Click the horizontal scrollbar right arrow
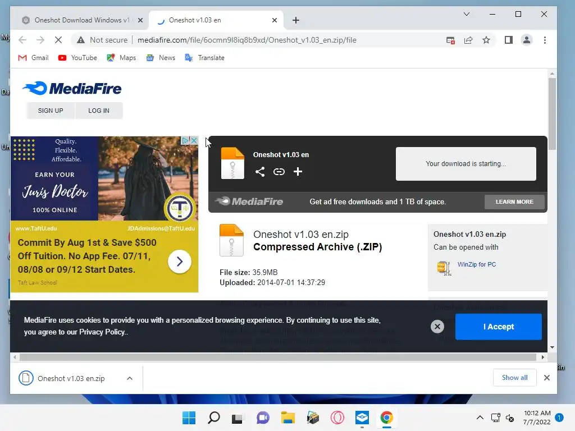The height and width of the screenshot is (431, 575). [543, 357]
